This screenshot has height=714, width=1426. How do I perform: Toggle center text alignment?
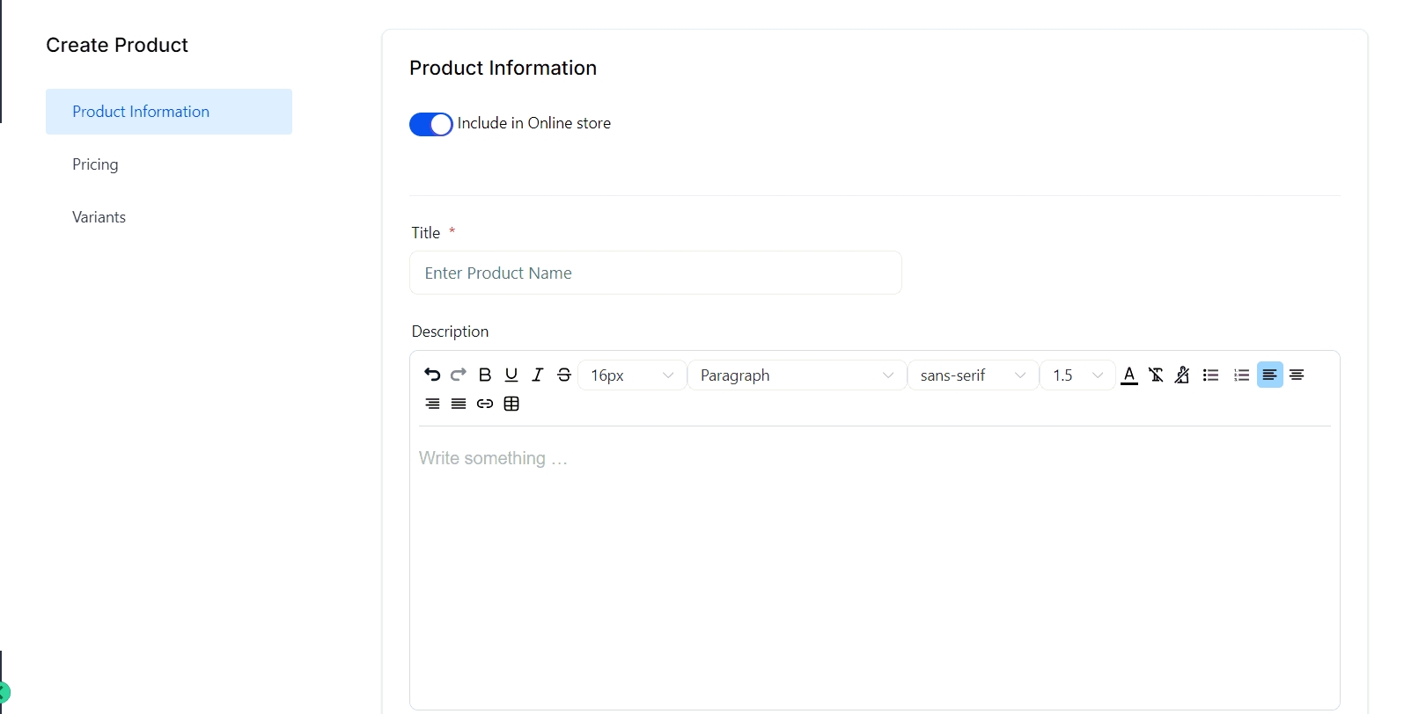(x=1297, y=375)
